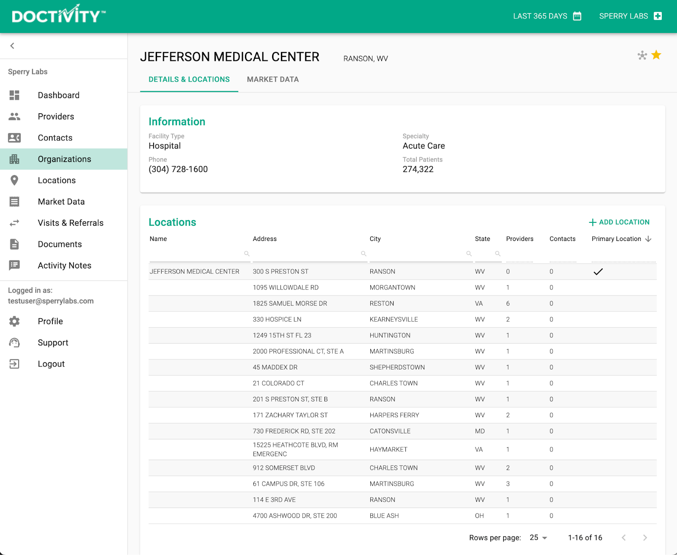Collapse sidebar with back chevron
Image resolution: width=677 pixels, height=555 pixels.
12,46
